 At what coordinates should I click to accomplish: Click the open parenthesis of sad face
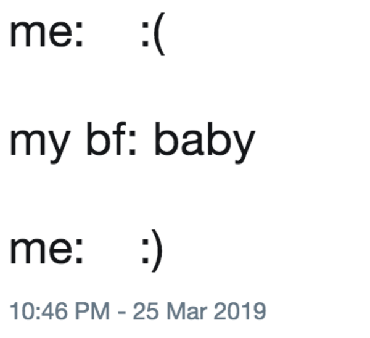(x=159, y=36)
